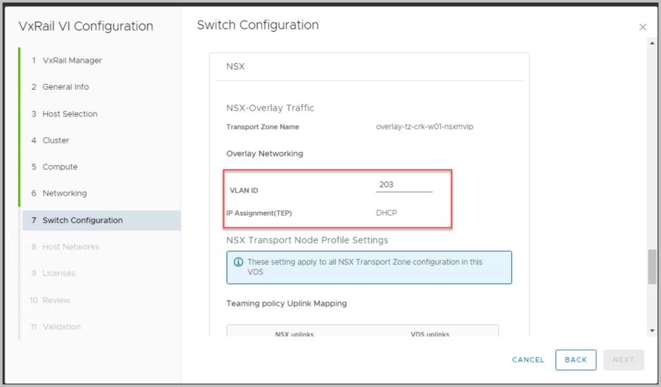Click the NEXT button

[623, 360]
